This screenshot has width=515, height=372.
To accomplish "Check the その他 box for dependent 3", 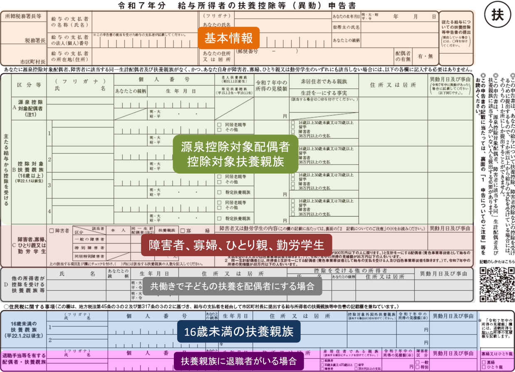I will (x=219, y=181).
